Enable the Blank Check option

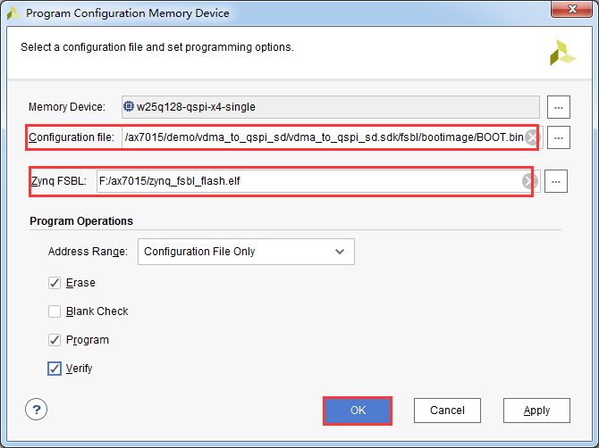click(x=55, y=311)
